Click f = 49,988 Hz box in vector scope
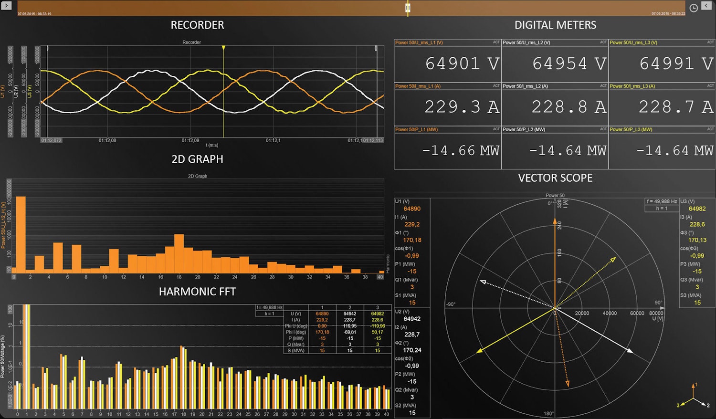 point(662,201)
